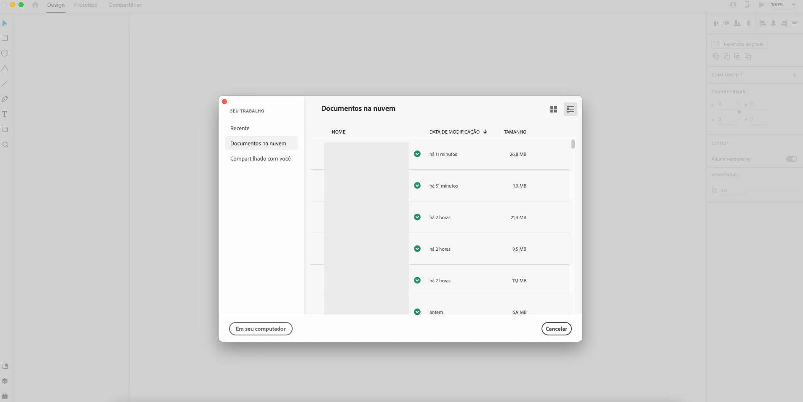
Task: Switch to grid view in dialog
Action: pos(554,109)
